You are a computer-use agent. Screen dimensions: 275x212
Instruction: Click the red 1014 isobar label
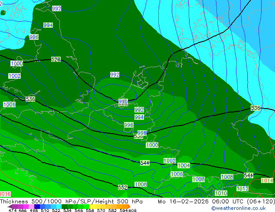(267, 180)
